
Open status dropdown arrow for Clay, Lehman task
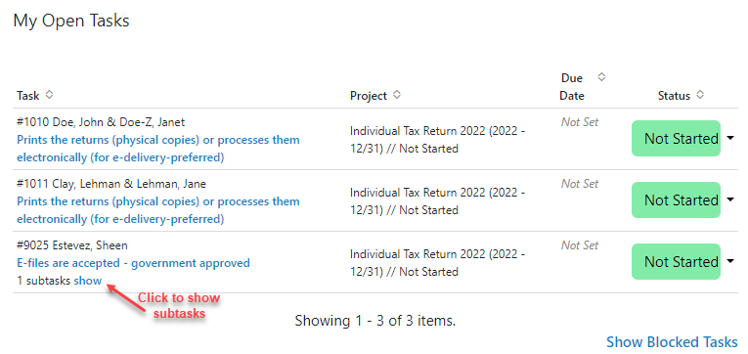730,199
